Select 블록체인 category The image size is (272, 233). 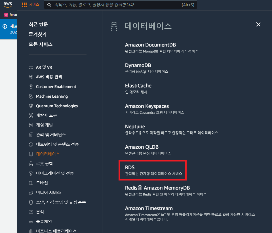click(44, 222)
